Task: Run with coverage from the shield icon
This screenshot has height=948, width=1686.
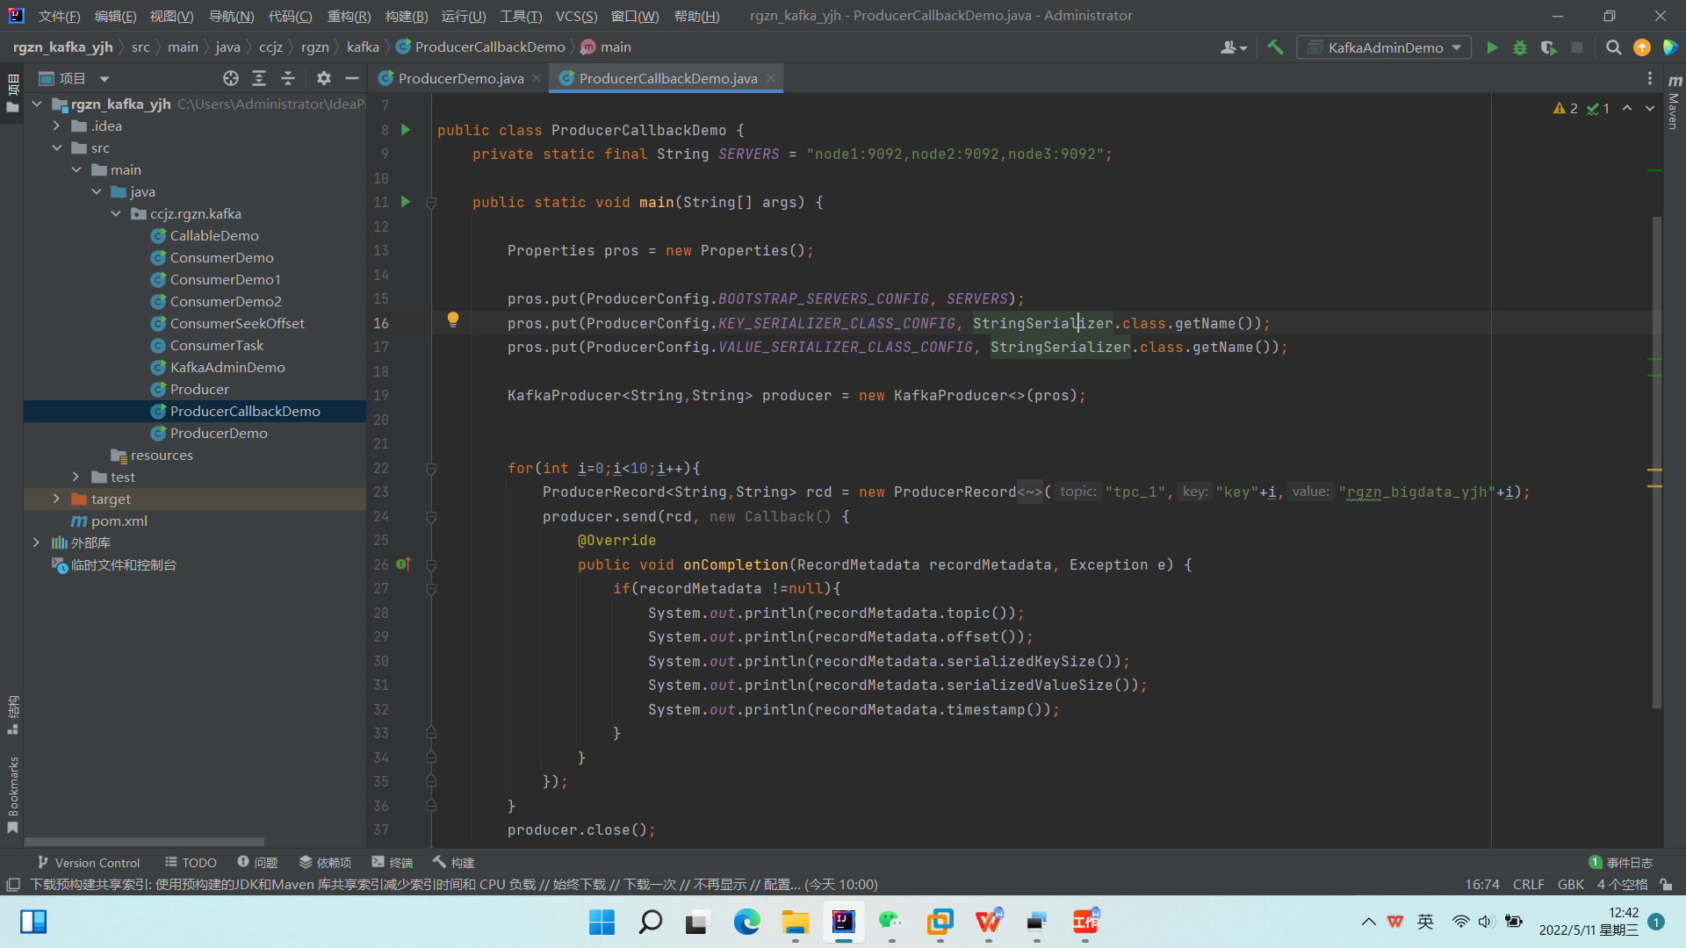Action: pos(1548,47)
